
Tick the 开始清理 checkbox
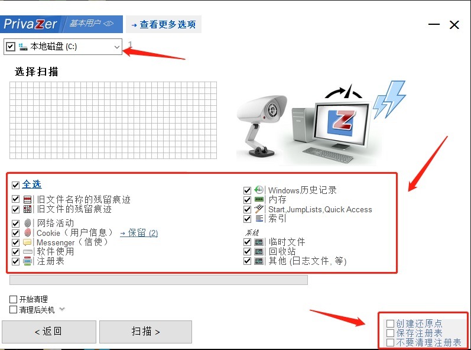click(13, 299)
